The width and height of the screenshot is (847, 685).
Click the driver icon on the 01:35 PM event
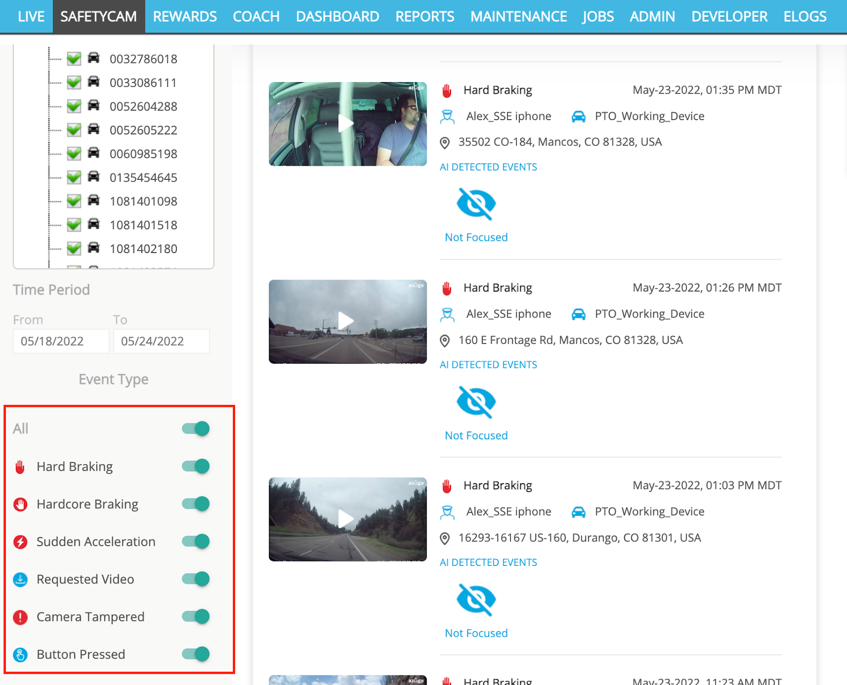tap(447, 116)
